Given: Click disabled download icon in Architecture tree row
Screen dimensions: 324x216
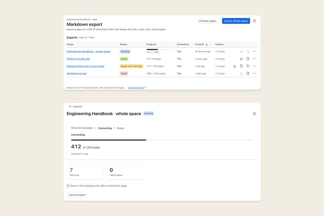Looking at the screenshot, I should tap(241, 73).
